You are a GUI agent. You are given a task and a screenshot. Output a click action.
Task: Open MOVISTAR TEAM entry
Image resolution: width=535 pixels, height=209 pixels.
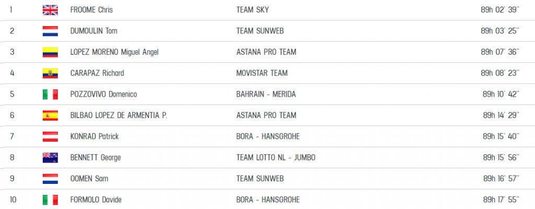[262, 73]
